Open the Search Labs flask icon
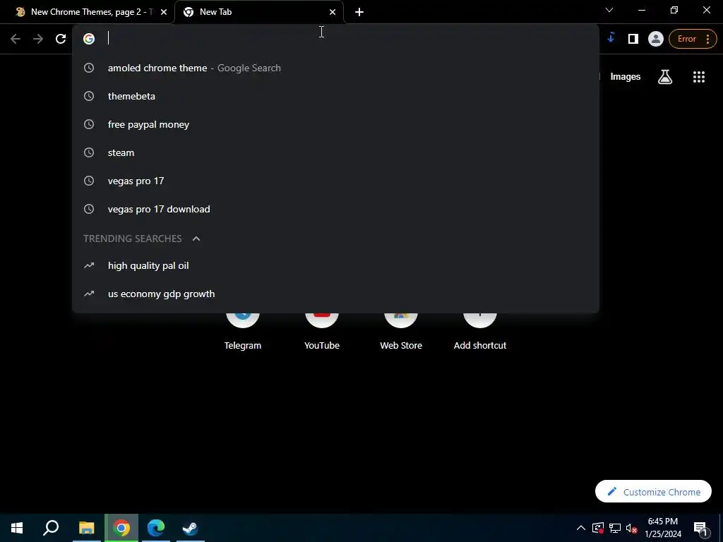The height and width of the screenshot is (542, 723). [x=664, y=77]
